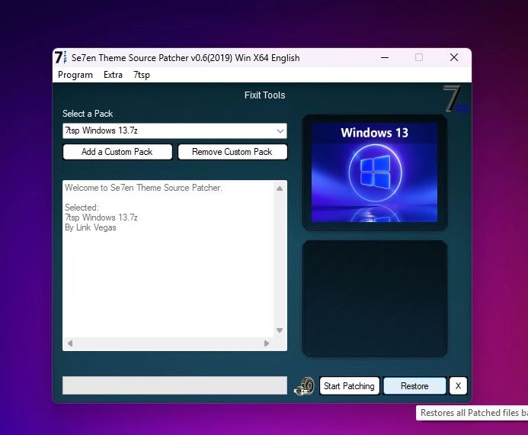Click the gears settings icon beside Start Patching

point(305,385)
